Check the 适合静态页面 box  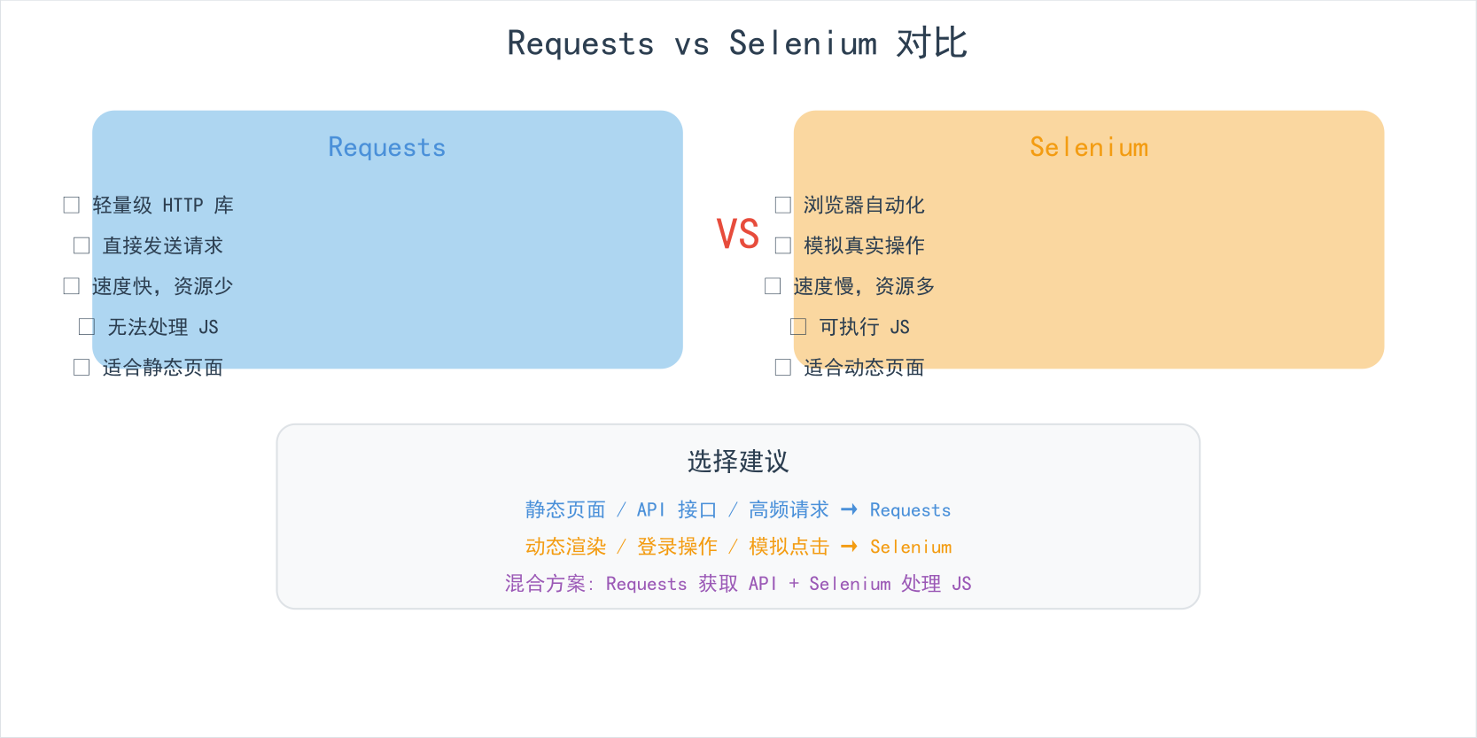pyautogui.click(x=82, y=368)
